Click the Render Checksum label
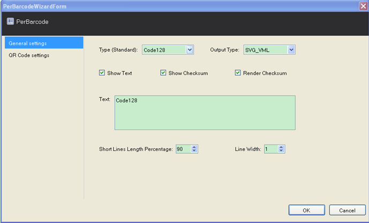This screenshot has height=223, width=369. (x=265, y=73)
